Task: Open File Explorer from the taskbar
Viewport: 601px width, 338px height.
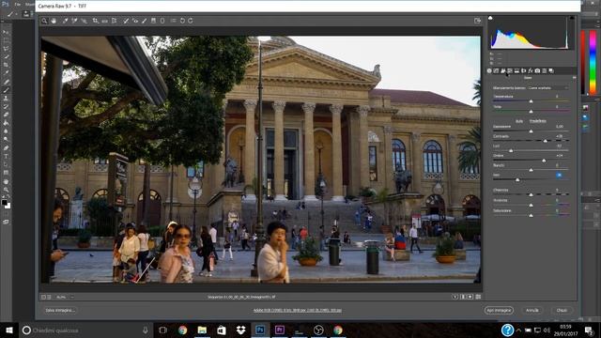Action: [202, 330]
